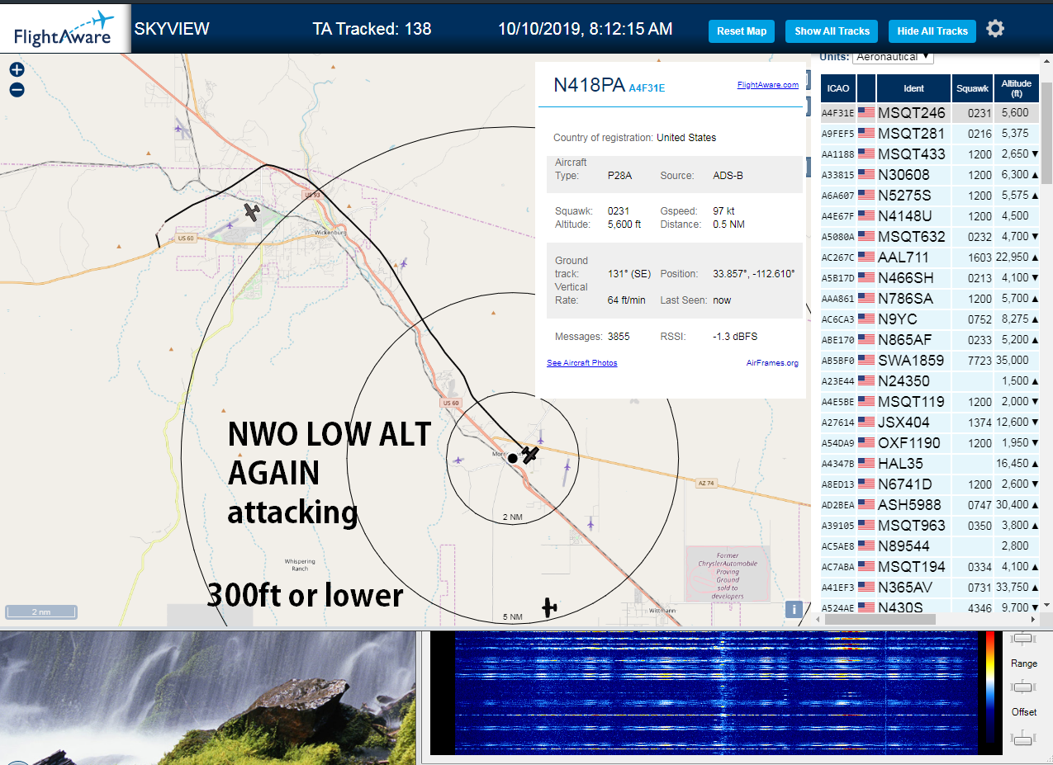Viewport: 1053px width, 765px height.
Task: Select the SWA1859 aircraft row
Action: 930,360
